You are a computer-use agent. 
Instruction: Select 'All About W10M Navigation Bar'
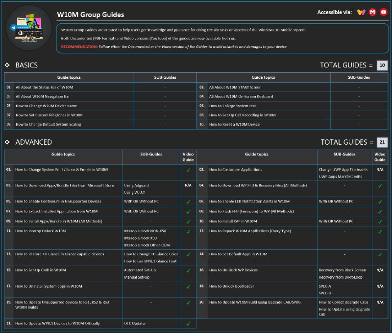(43, 96)
